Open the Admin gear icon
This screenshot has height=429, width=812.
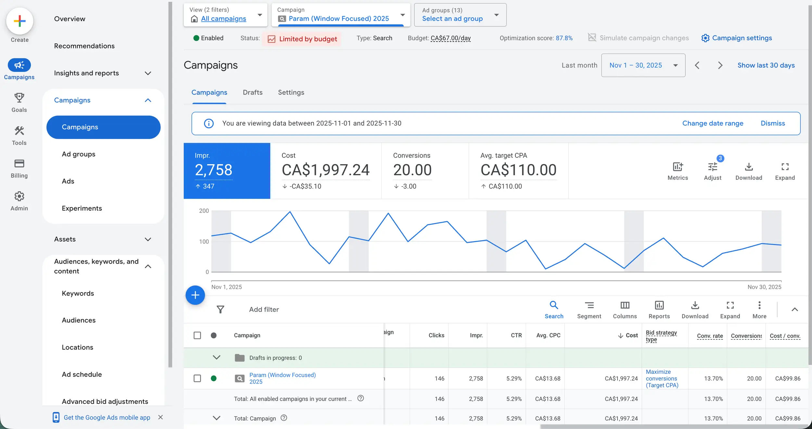pos(19,196)
